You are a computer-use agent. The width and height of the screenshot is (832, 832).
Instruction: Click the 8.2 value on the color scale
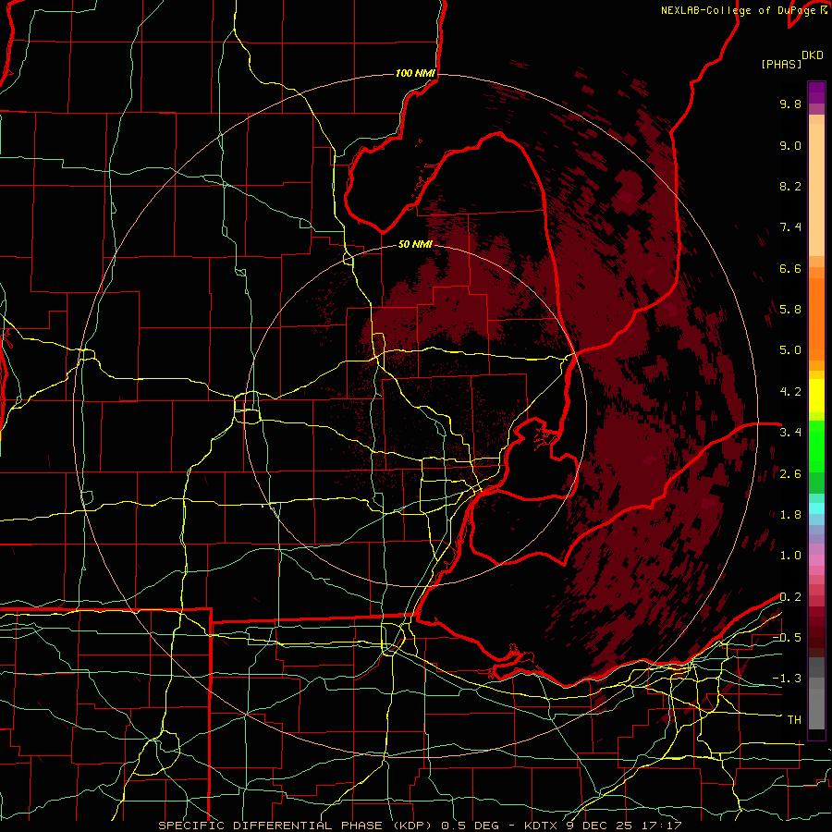point(790,186)
